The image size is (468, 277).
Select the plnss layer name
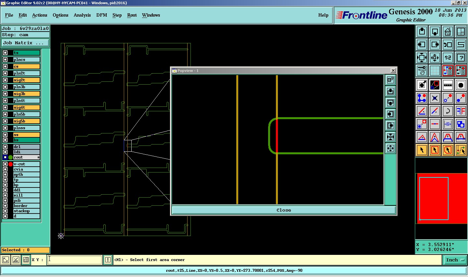tap(27, 128)
